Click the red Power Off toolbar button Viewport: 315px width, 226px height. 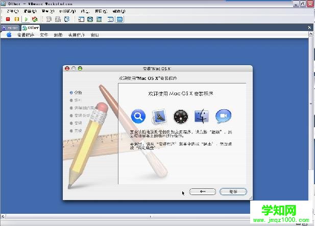tap(8, 19)
